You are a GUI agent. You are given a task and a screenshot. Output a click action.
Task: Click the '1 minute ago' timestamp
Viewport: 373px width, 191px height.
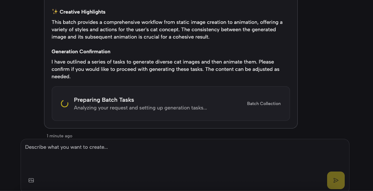(x=59, y=136)
